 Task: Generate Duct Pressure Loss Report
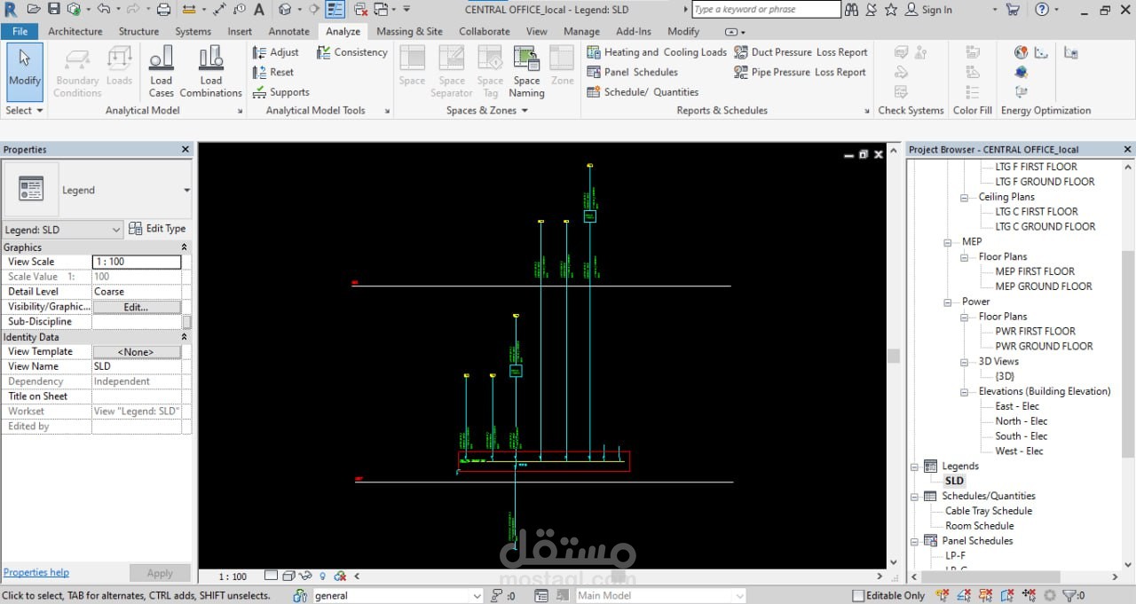(801, 52)
